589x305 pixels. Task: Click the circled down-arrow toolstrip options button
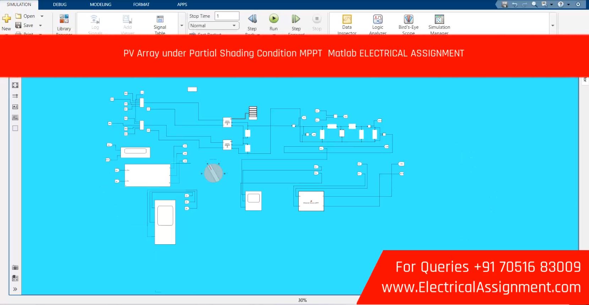click(578, 4)
